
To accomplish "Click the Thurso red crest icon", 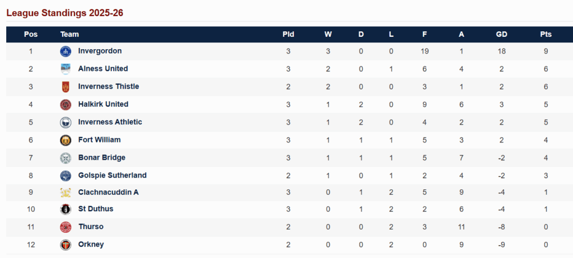I will tap(66, 227).
